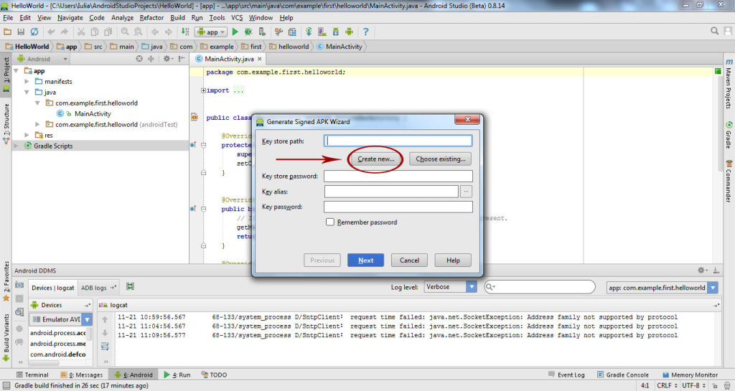Screen dimensions: 735x391
Task: Click the Synchronize toolbar icon
Action: [34, 32]
